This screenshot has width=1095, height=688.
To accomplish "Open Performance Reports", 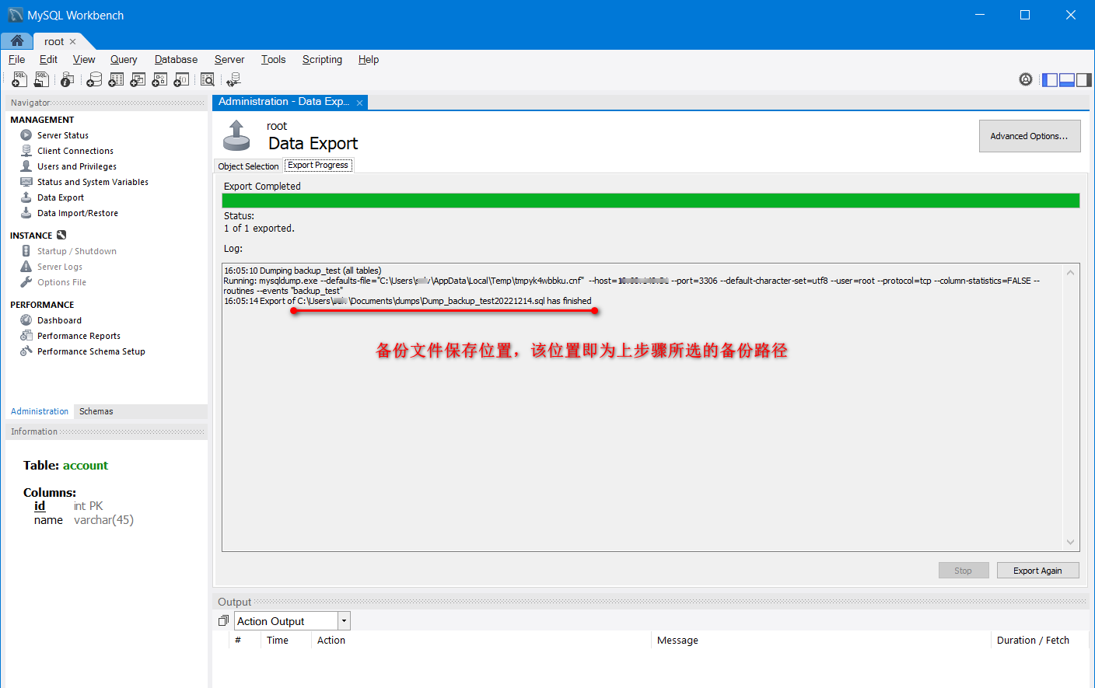I will click(x=79, y=336).
